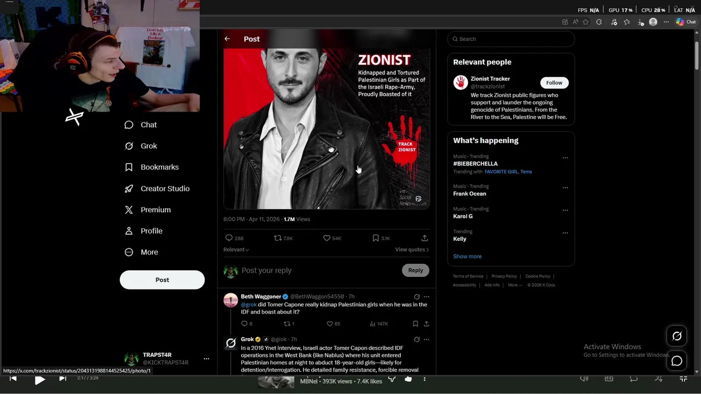
Task: Open the Accessibility footer link
Action: pyautogui.click(x=464, y=285)
